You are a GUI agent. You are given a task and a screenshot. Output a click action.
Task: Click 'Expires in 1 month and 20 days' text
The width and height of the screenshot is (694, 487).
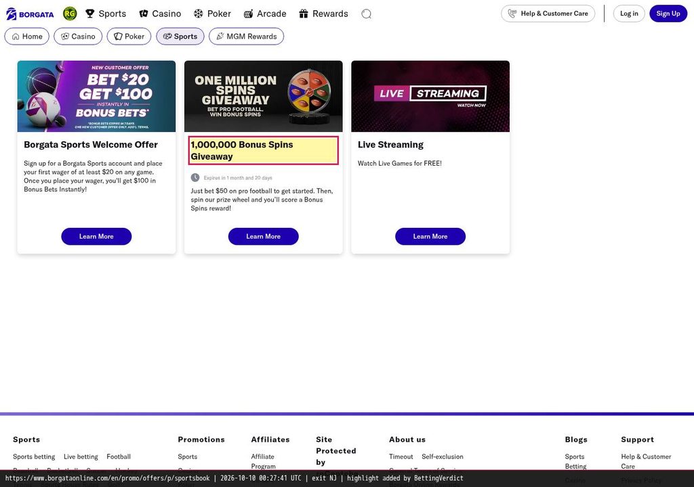pyautogui.click(x=238, y=178)
